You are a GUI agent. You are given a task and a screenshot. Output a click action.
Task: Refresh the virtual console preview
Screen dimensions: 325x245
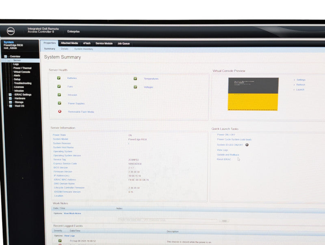[301, 85]
